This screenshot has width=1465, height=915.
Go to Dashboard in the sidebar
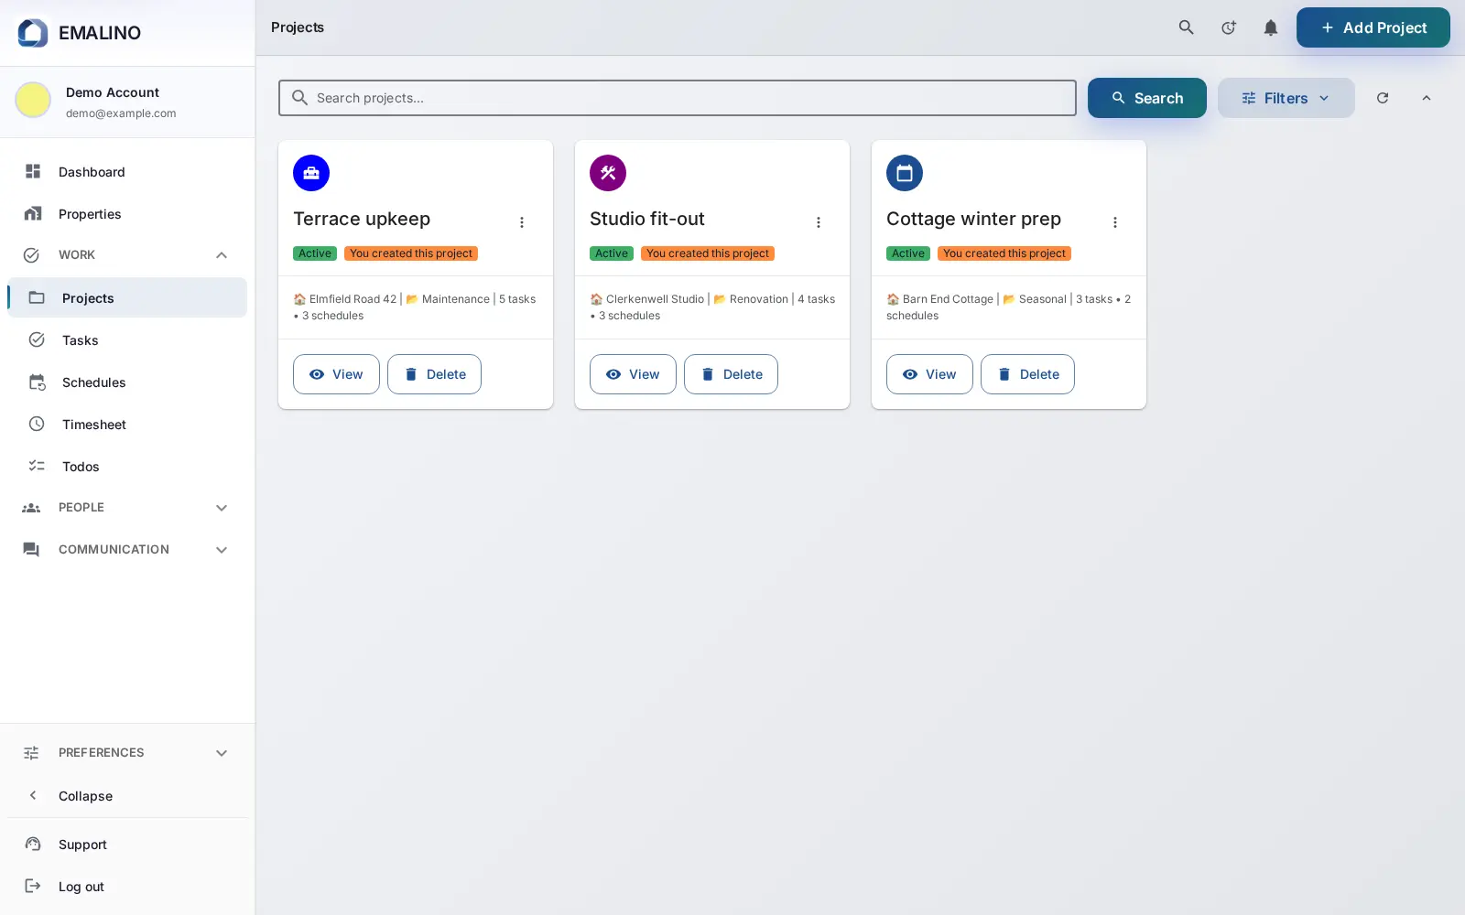pyautogui.click(x=127, y=172)
